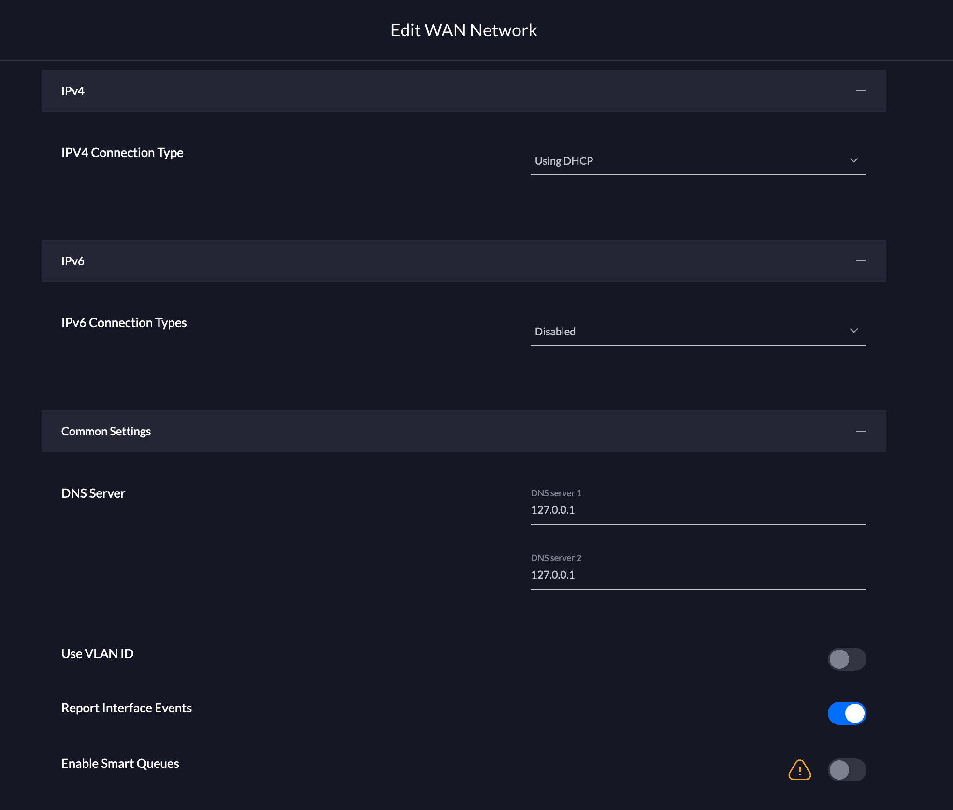953x810 pixels.
Task: Collapse the IPv6 section using its minimize dash
Action: click(x=862, y=261)
